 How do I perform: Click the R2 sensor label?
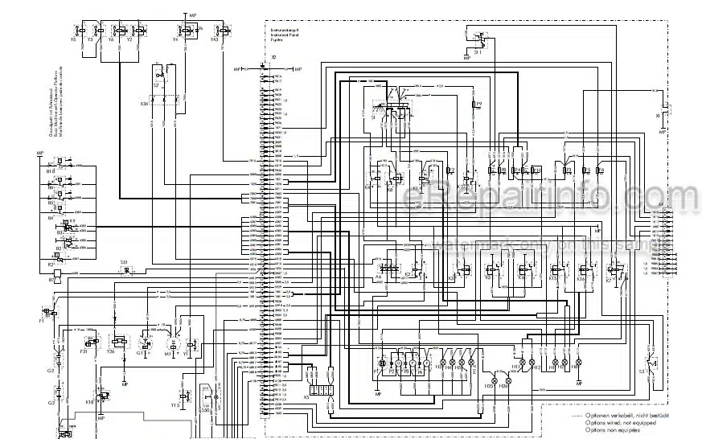coord(51,265)
